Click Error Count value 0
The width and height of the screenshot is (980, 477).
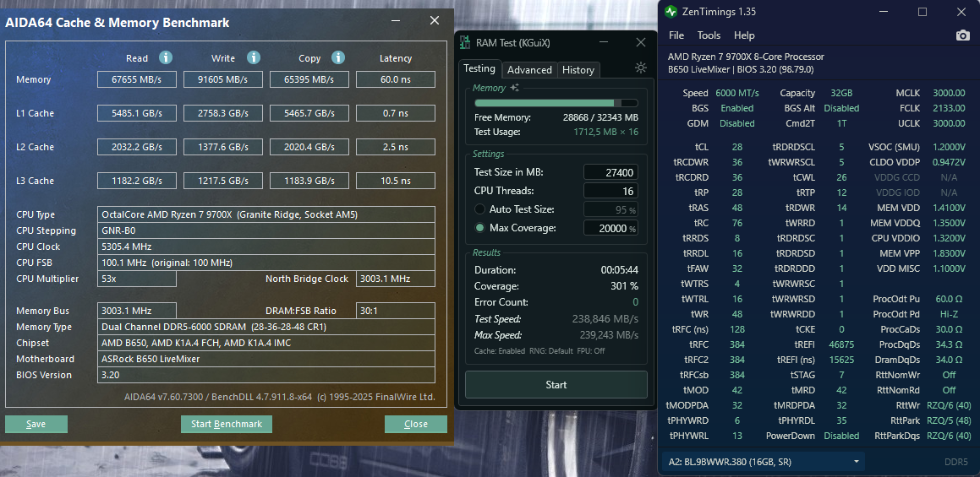635,302
